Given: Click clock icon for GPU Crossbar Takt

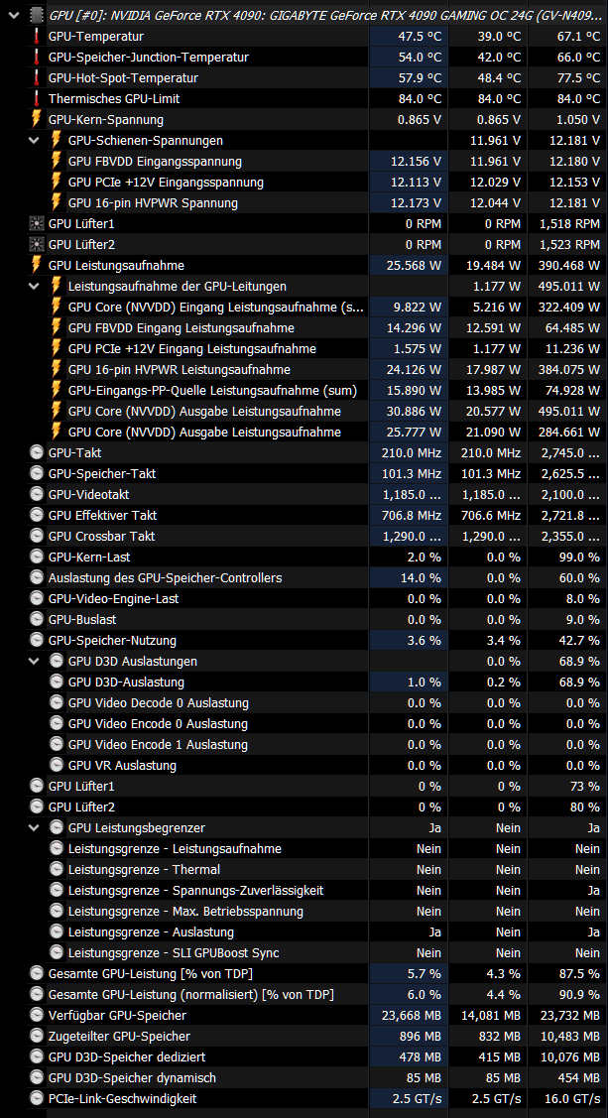Looking at the screenshot, I should coord(37,536).
